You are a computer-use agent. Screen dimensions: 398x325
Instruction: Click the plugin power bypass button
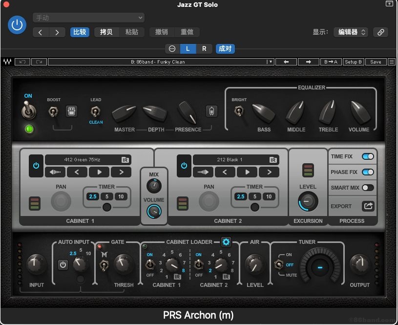pyautogui.click(x=17, y=24)
